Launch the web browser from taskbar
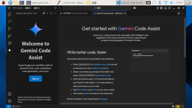 tap(10, 3)
